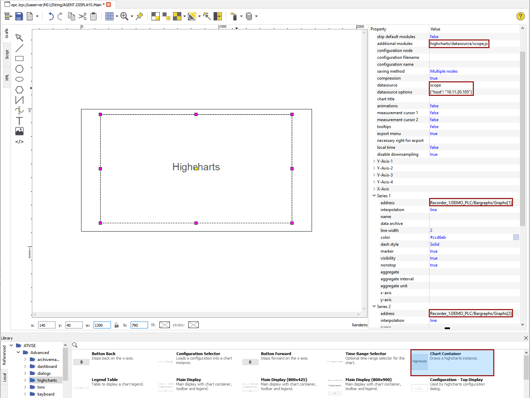
Task: Click the Save icon in the toolbar
Action: click(19, 16)
